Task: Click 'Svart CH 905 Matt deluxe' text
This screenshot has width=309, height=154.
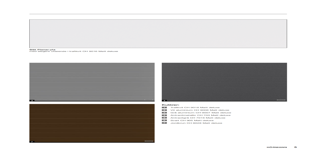Action: coord(192,120)
